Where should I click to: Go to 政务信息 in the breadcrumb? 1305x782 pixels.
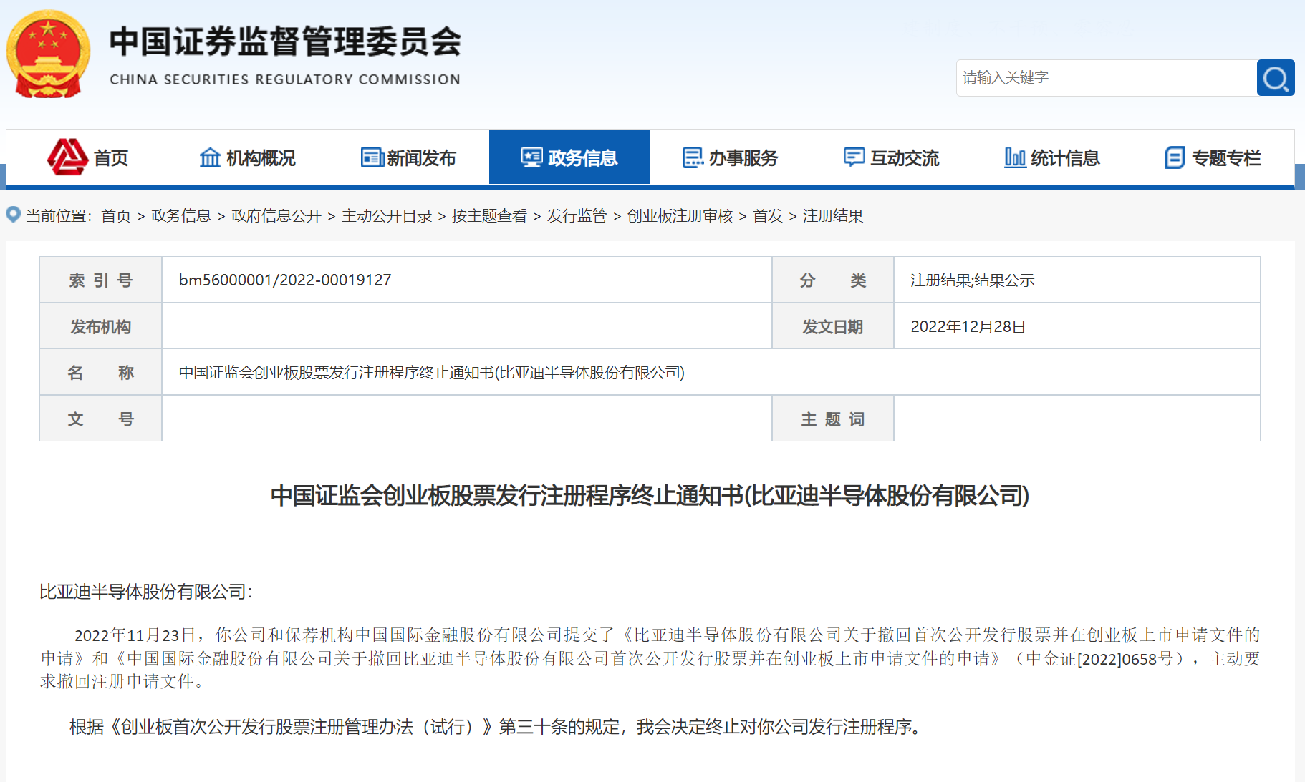coord(181,216)
